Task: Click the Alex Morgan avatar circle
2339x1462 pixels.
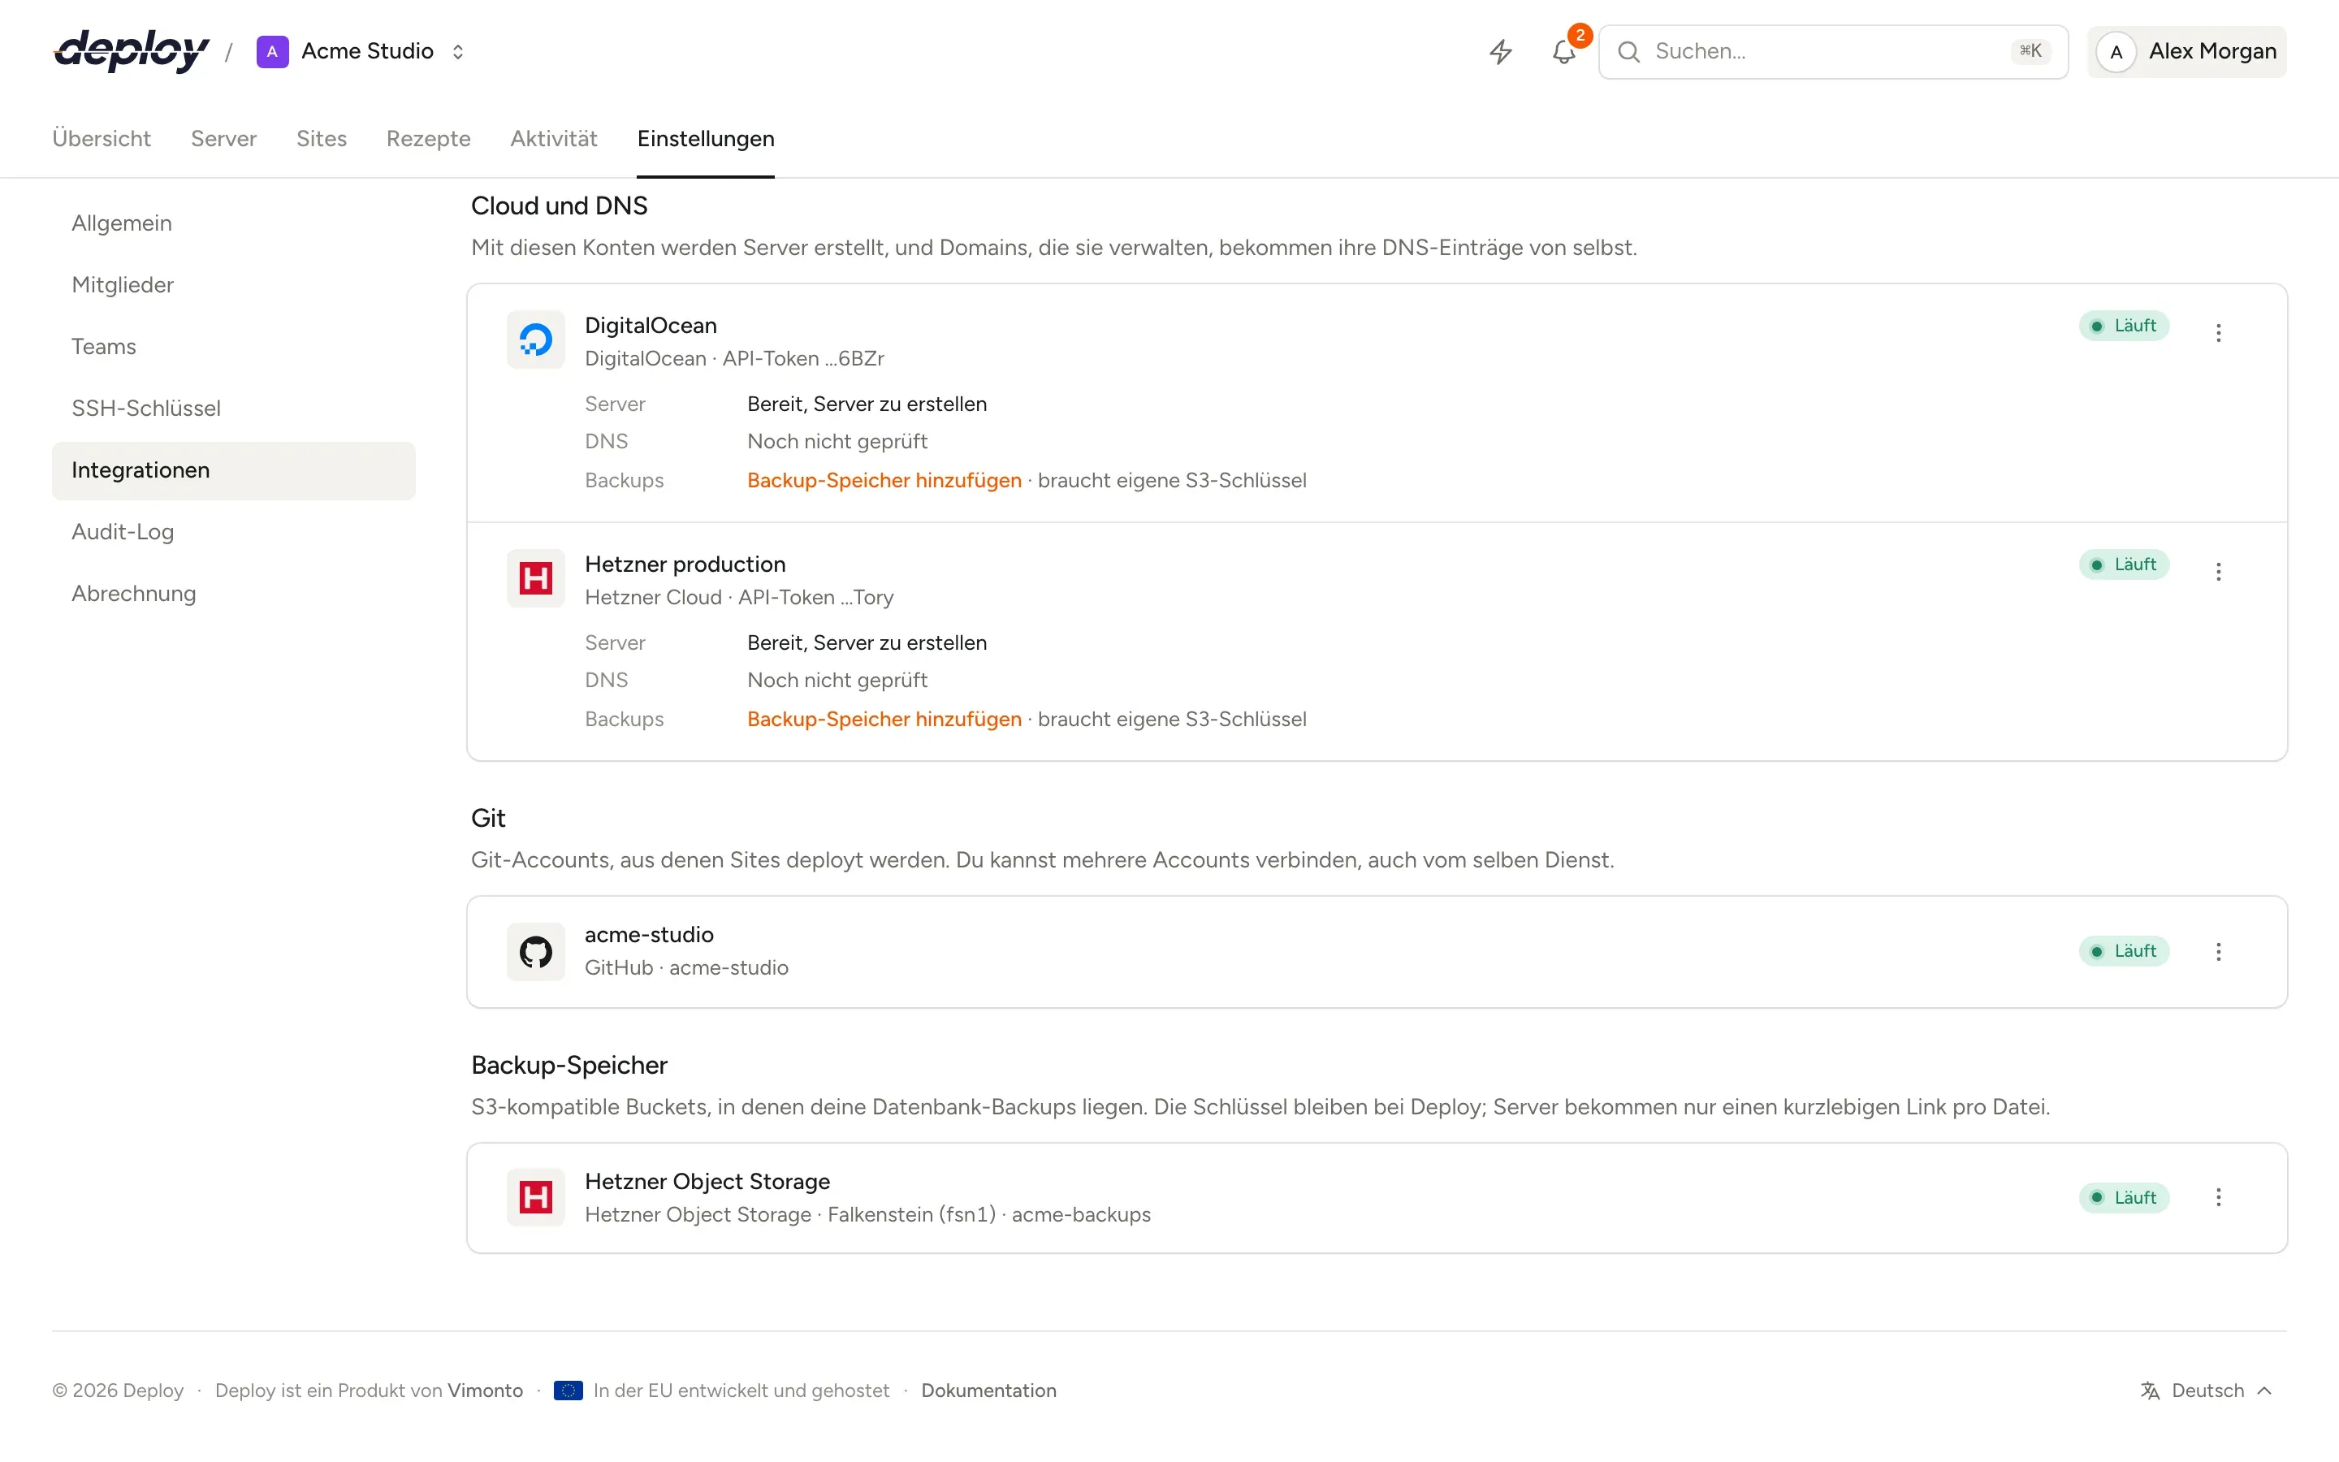Action: [x=2116, y=52]
